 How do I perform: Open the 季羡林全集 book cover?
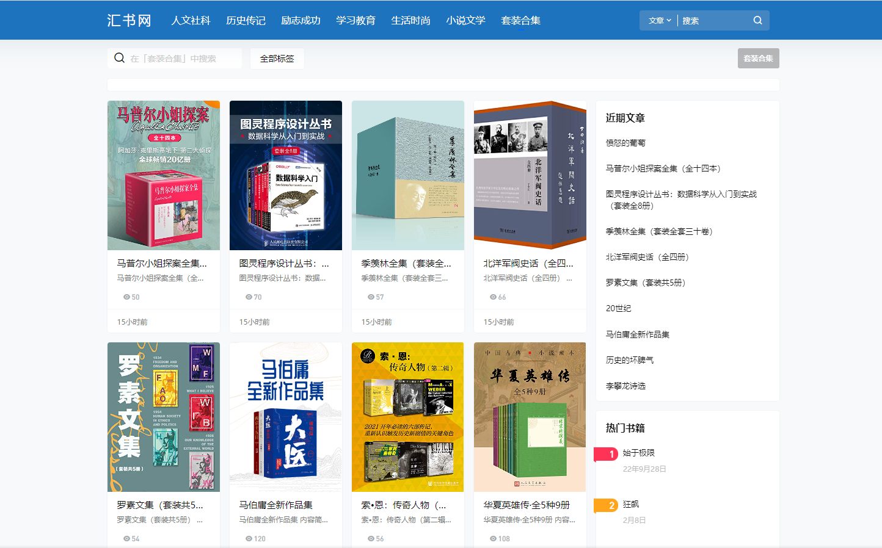(x=408, y=175)
